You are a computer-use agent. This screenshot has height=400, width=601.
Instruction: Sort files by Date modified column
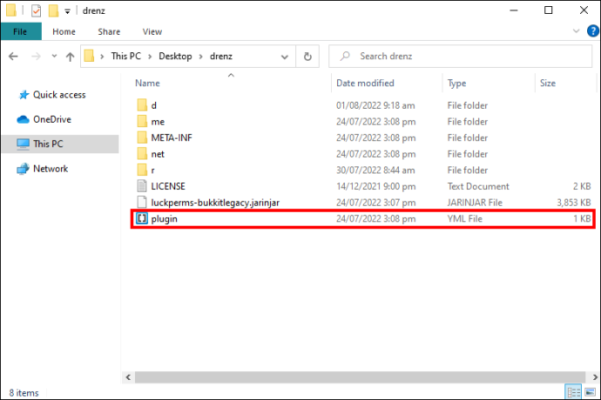click(365, 83)
